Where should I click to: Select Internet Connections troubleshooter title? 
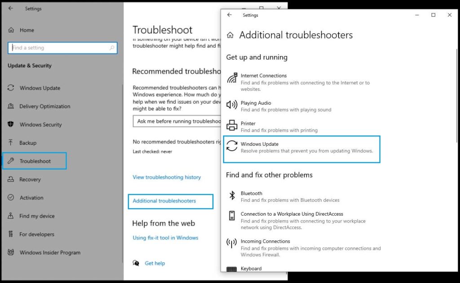264,76
